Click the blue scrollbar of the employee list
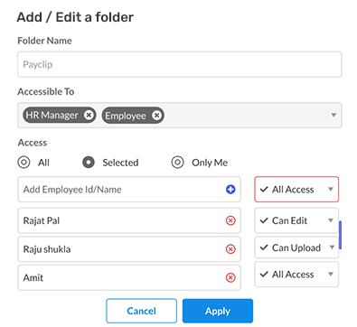357x327 pixels. 340,235
